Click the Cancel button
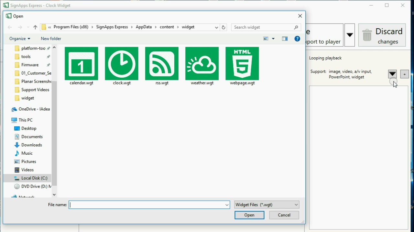Screen dimensions: 414x232 284,215
